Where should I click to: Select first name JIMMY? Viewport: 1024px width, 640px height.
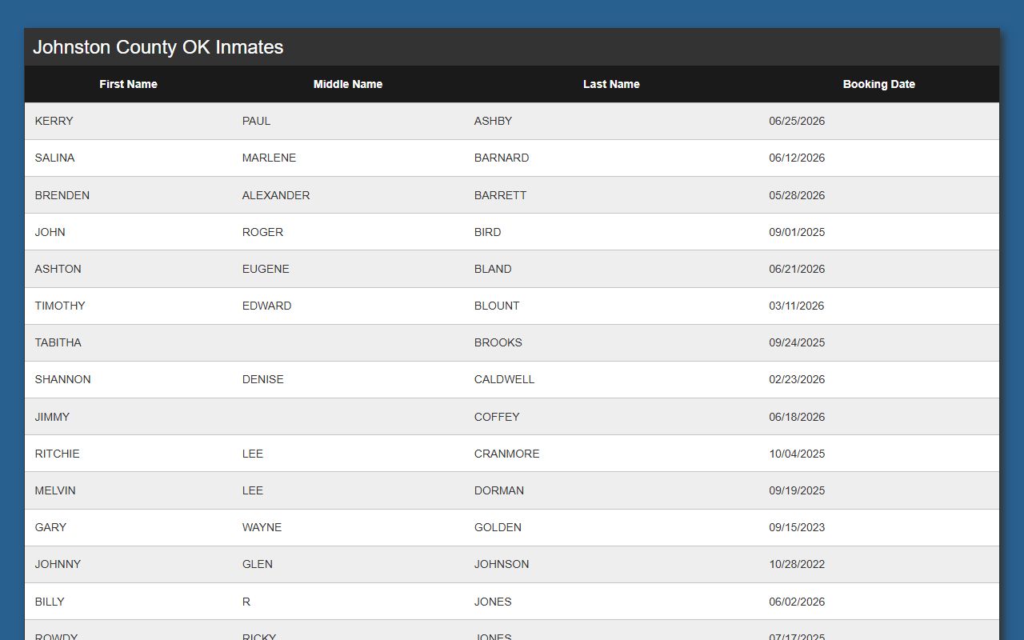[x=52, y=417]
